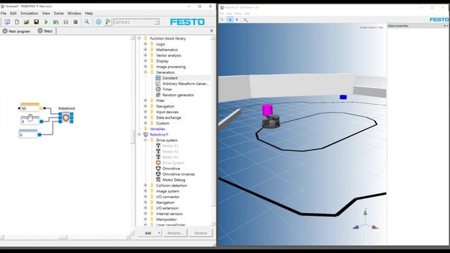Viewport: 450px width, 253px height.
Task: Click the pink cylinder on the Robotino robot
Action: (x=267, y=110)
